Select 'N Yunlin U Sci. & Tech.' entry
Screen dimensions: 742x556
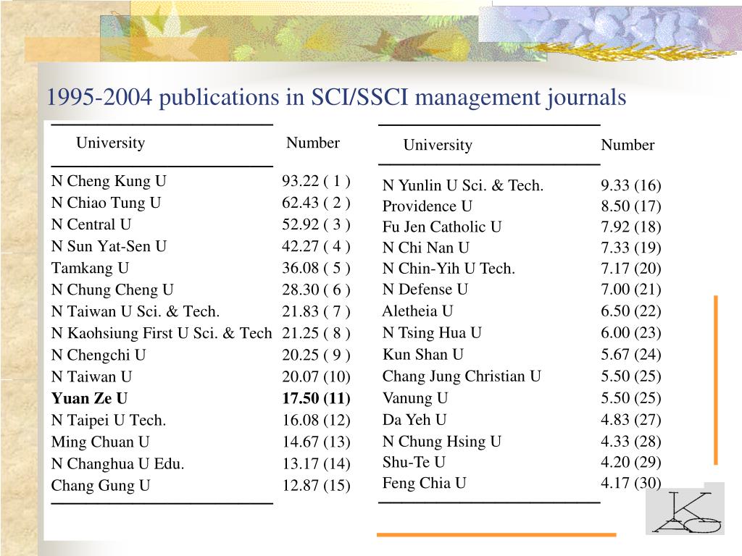point(463,185)
